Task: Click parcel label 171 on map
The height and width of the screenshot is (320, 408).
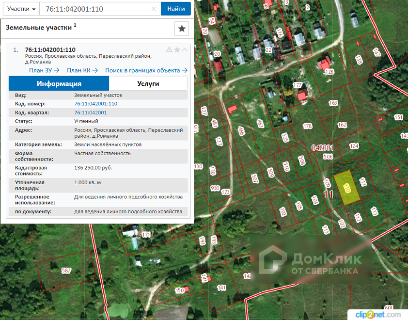Action: point(146,235)
